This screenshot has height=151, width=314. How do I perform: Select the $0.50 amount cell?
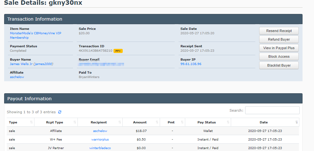coord(141,140)
